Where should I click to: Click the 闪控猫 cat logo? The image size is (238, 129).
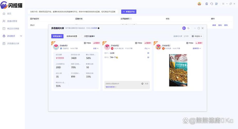click(x=4, y=5)
